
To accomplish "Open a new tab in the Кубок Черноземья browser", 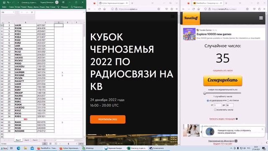I will 132,3.
